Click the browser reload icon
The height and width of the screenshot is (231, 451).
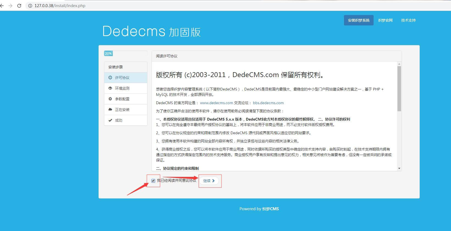coord(19,6)
